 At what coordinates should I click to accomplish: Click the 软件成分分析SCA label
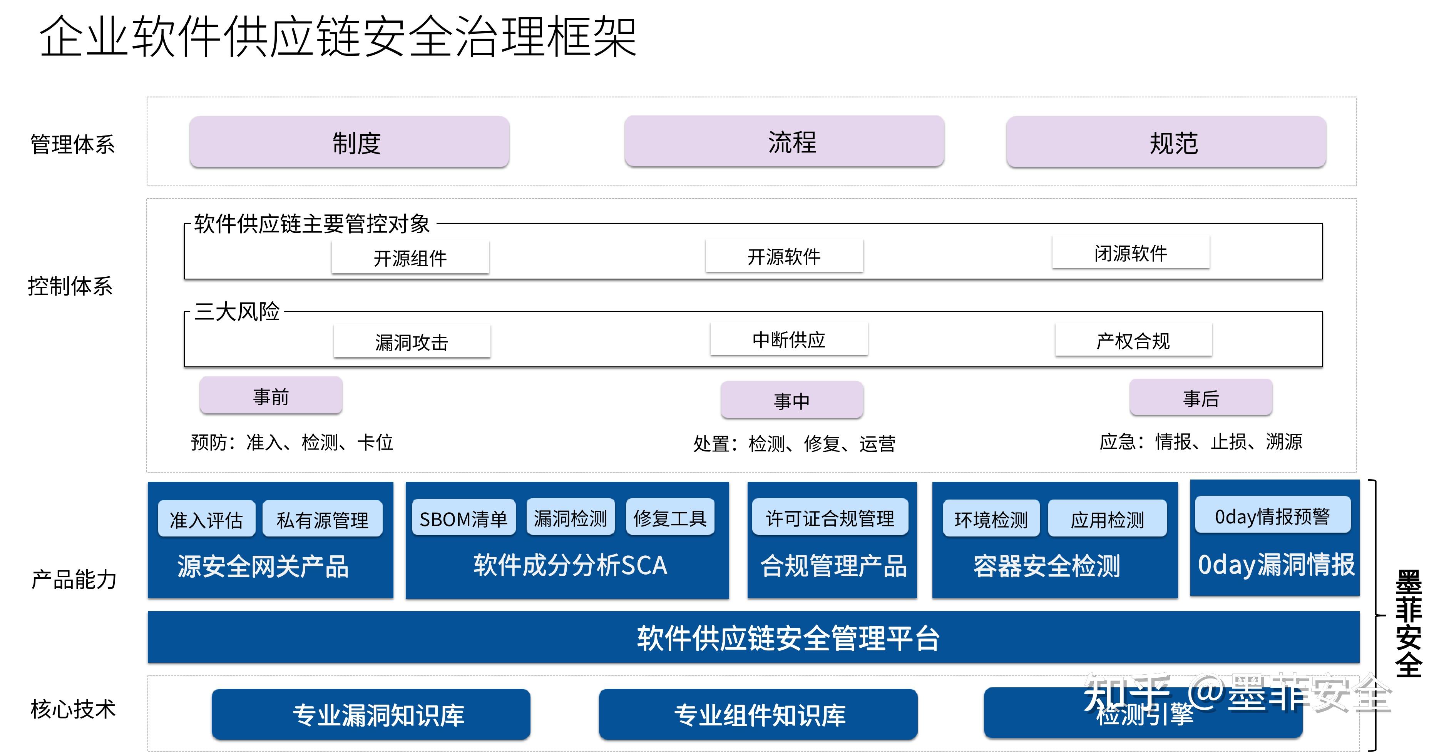pyautogui.click(x=570, y=565)
